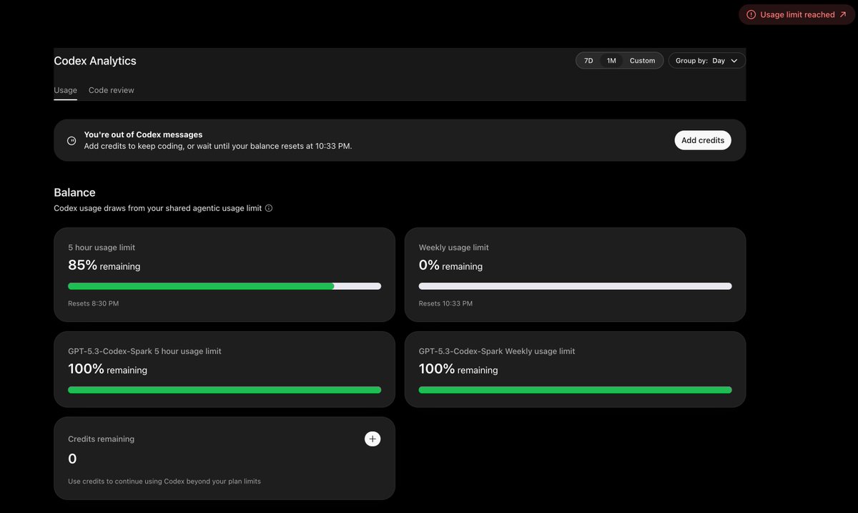
Task: Choose the Custom time range
Action: pos(642,61)
